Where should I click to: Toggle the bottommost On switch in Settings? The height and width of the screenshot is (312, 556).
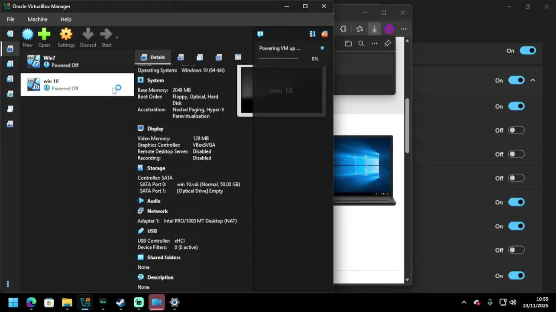pyautogui.click(x=516, y=276)
